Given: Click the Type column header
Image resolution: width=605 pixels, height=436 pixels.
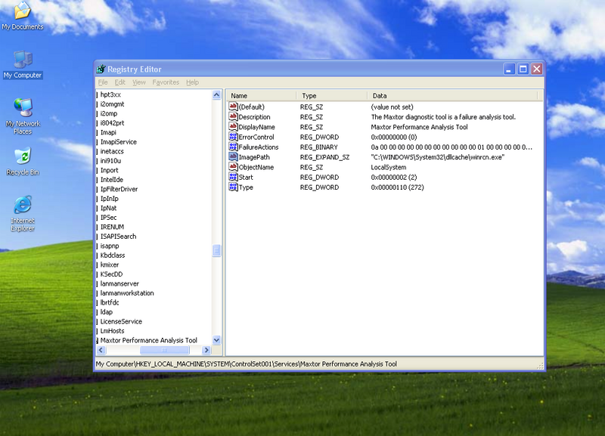Looking at the screenshot, I should [x=332, y=96].
